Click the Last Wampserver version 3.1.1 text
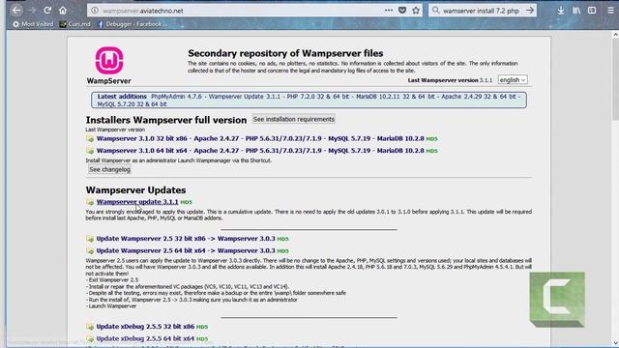 (450, 80)
